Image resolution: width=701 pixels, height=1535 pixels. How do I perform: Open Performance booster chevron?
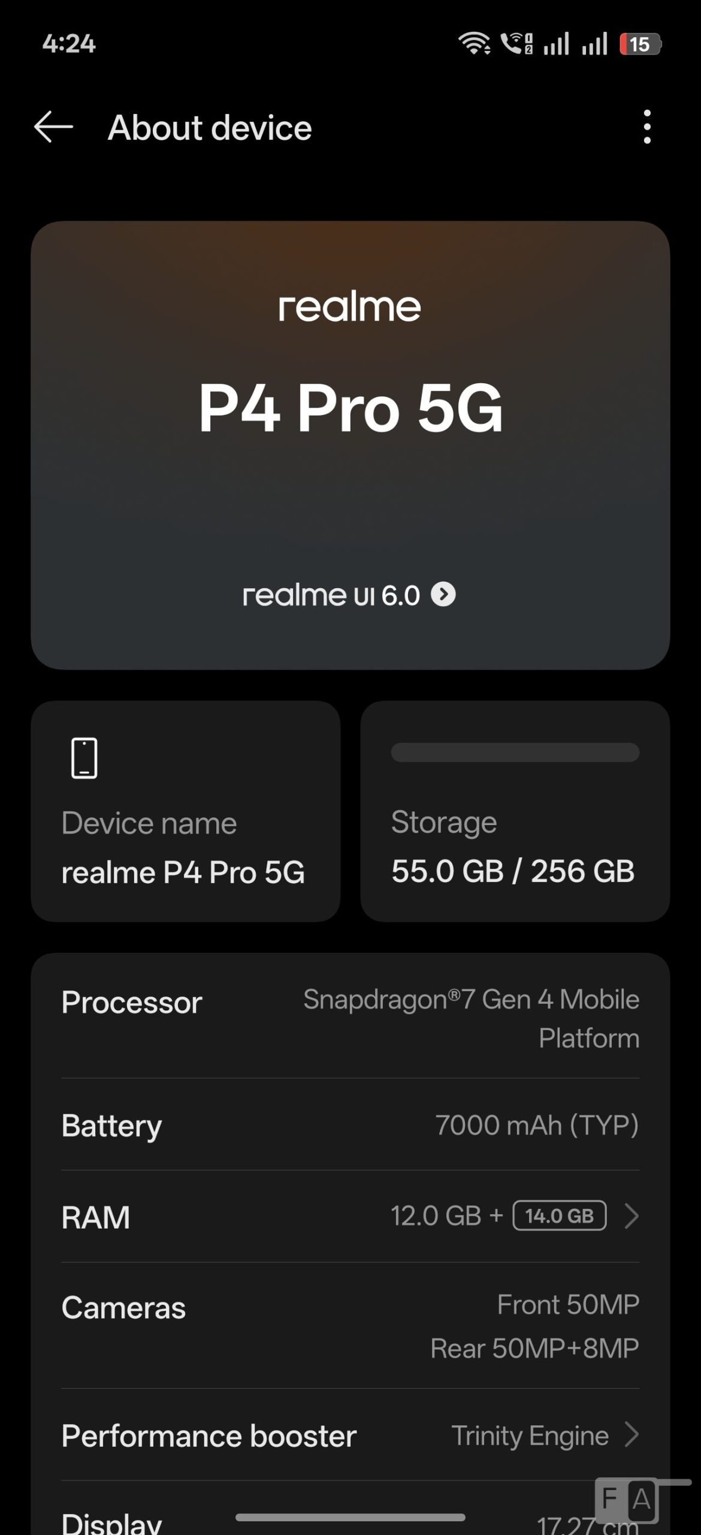631,1435
